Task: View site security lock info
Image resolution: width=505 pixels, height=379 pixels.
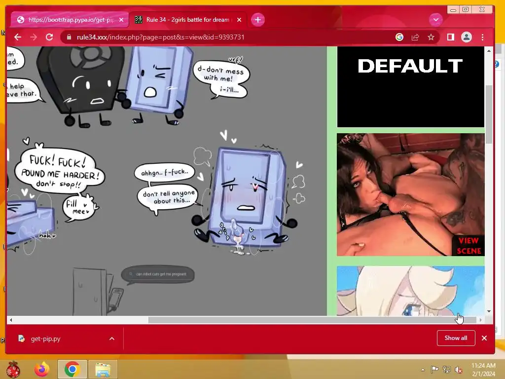Action: pyautogui.click(x=69, y=37)
